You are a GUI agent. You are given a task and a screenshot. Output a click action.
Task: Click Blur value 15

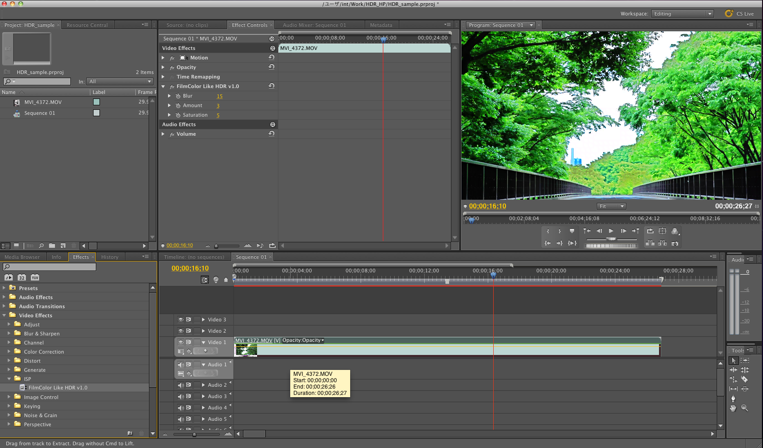pos(220,96)
